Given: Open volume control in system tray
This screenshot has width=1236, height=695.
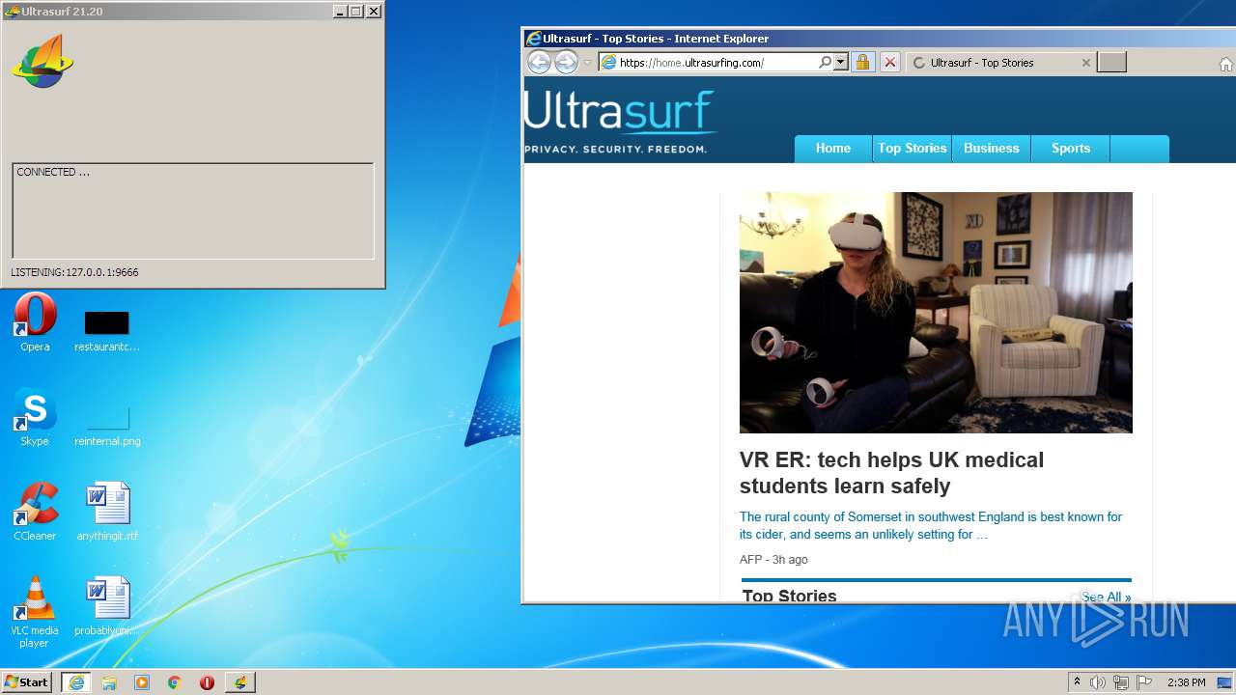Looking at the screenshot, I should (x=1098, y=682).
